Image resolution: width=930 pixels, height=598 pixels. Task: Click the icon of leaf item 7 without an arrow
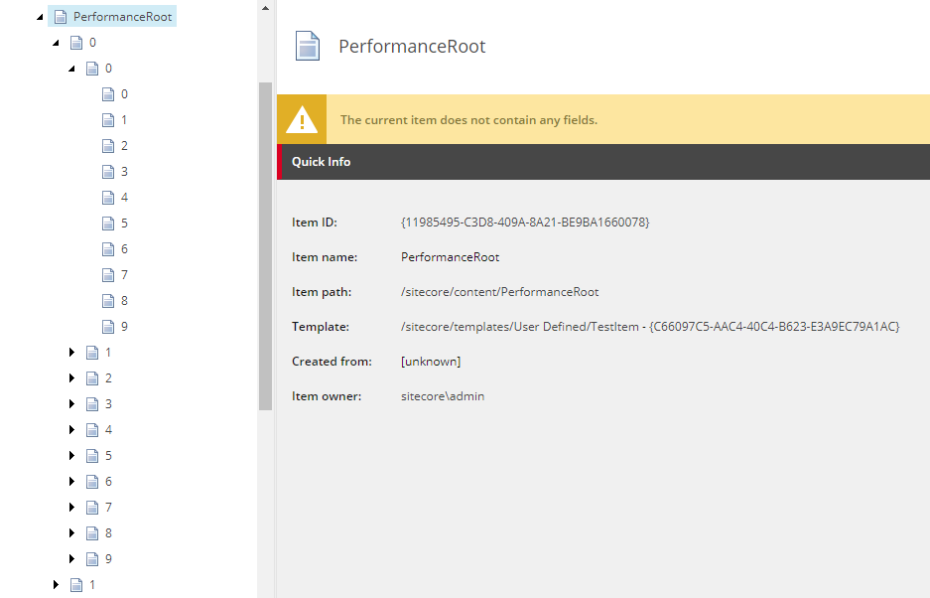(x=108, y=275)
